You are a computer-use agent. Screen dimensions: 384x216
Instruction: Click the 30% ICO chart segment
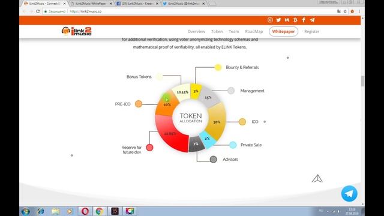click(217, 122)
